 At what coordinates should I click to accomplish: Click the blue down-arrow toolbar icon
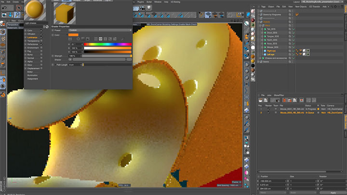[x=11, y=15]
